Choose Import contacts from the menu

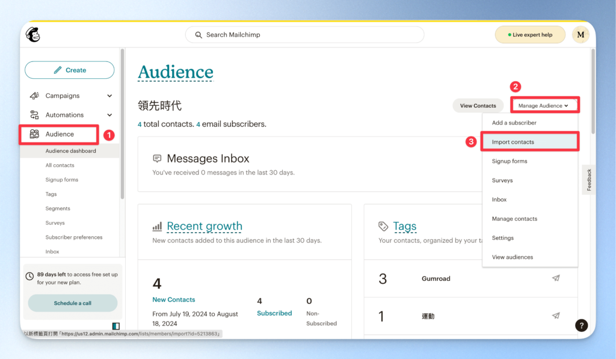click(x=530, y=142)
